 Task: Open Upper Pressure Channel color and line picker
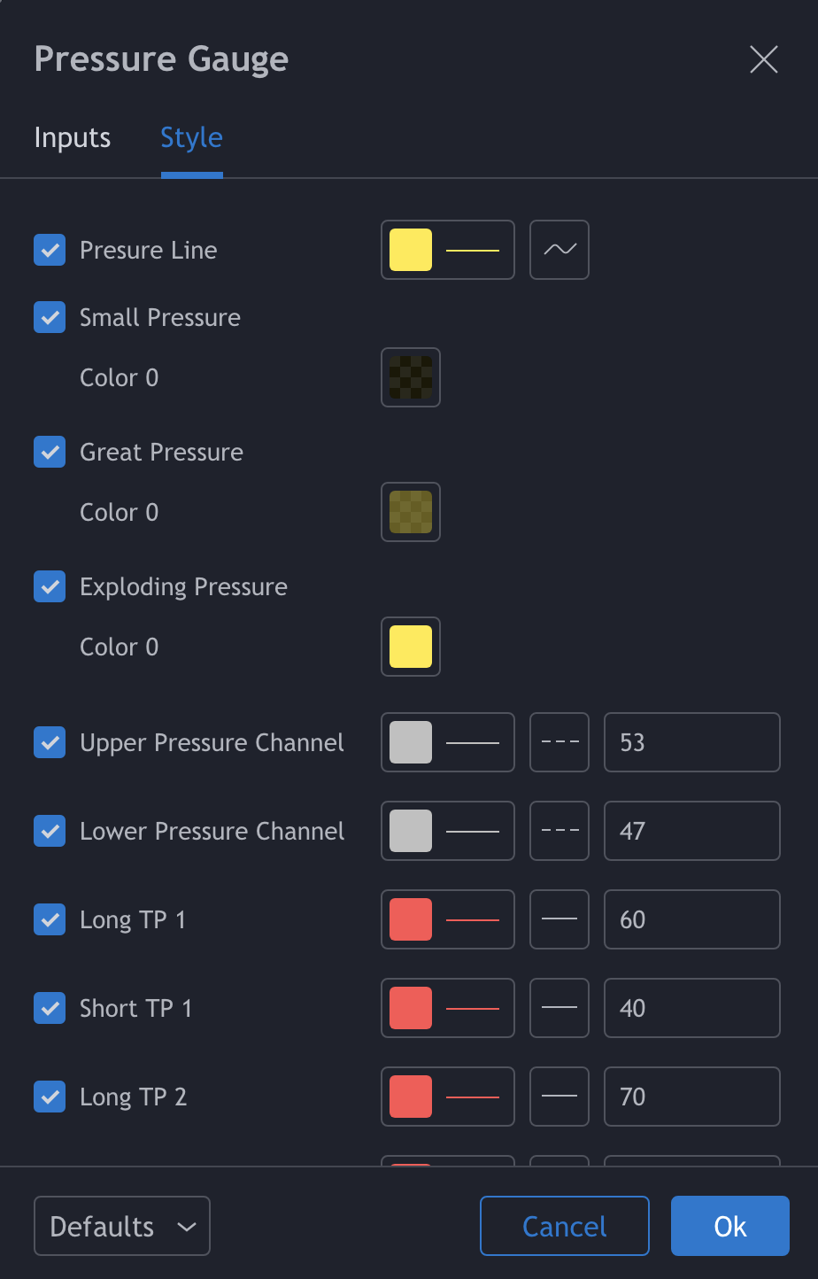point(448,742)
